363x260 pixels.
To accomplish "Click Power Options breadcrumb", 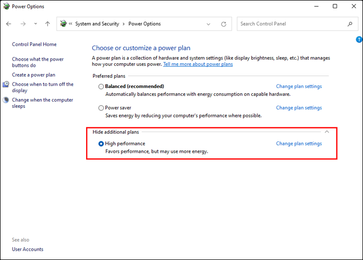I will [x=145, y=24].
